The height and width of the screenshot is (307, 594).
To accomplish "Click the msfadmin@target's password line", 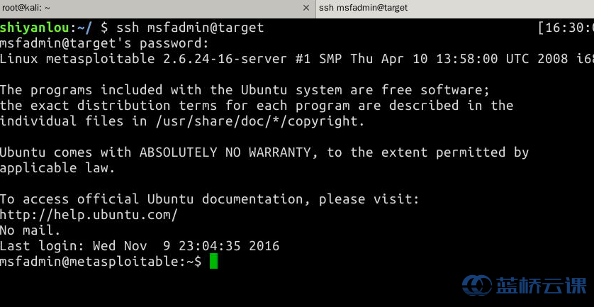I will (104, 43).
